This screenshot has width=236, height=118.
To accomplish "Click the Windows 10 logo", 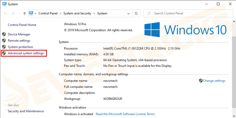I will [185, 29].
